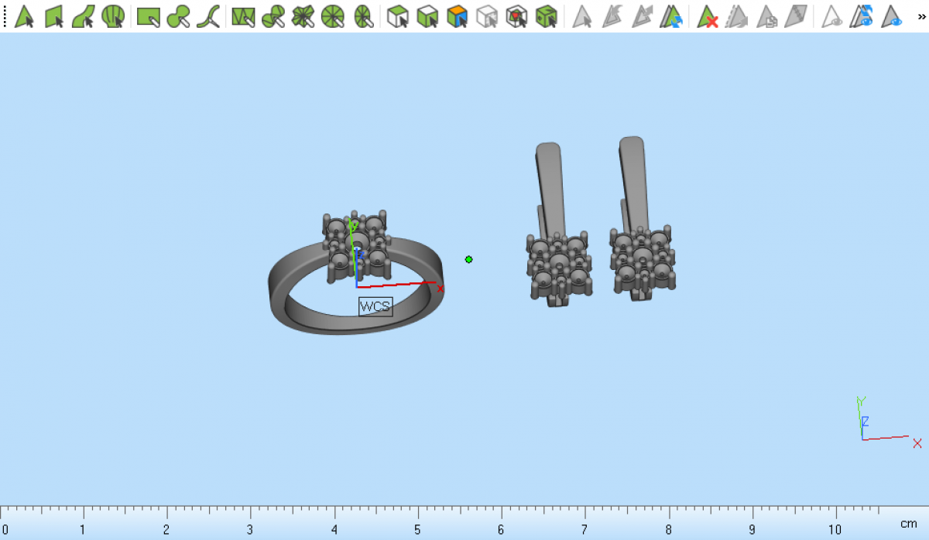The width and height of the screenshot is (929, 540).
Task: Pick the star-shaped mesh brush tool
Action: pyautogui.click(x=303, y=15)
